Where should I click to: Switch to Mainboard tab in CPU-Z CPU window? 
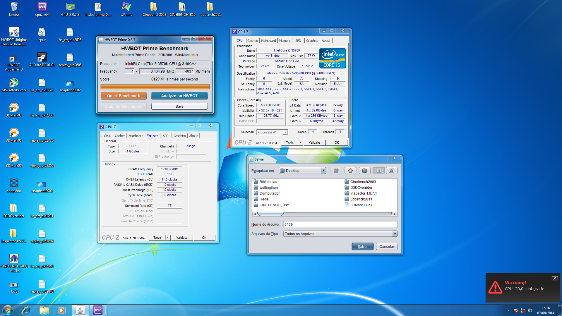tap(268, 41)
